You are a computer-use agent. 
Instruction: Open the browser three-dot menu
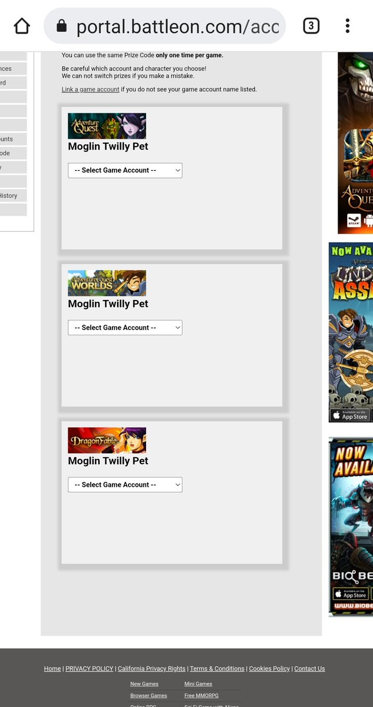click(348, 26)
